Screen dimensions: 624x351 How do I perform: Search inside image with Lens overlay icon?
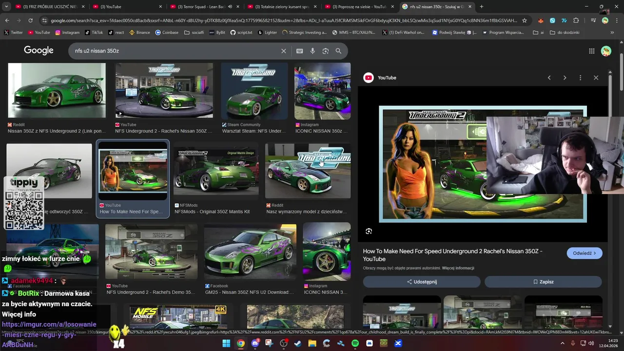point(369,231)
